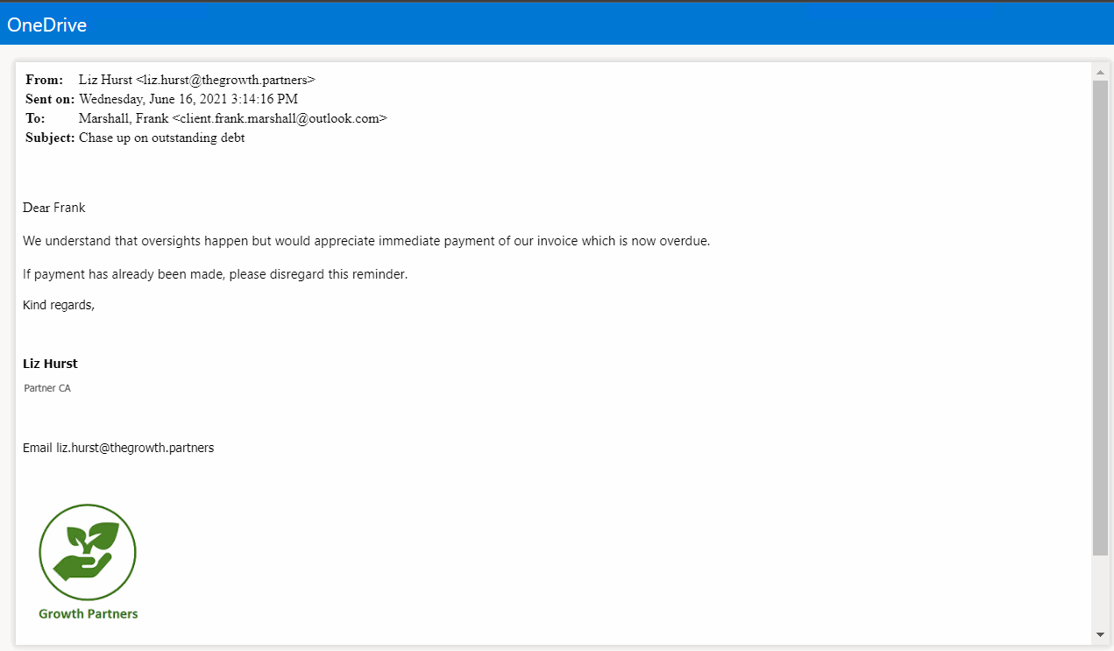Click the vertical scrollbar thumb
This screenshot has height=651, width=1114.
click(x=1100, y=315)
